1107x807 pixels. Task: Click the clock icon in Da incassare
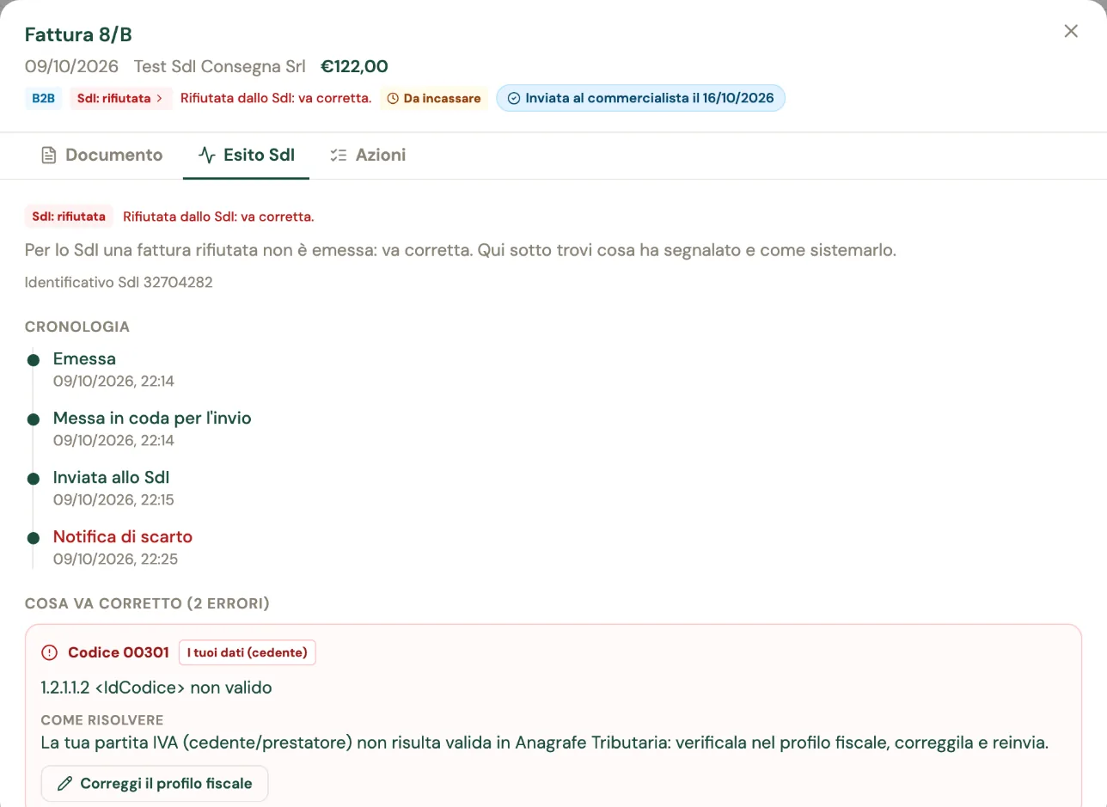[393, 99]
